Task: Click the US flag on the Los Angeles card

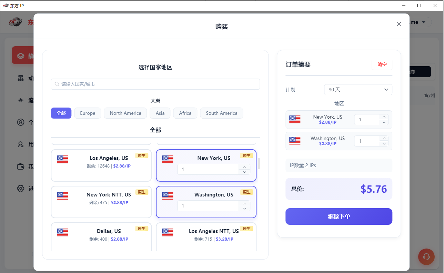Action: [x=62, y=159]
